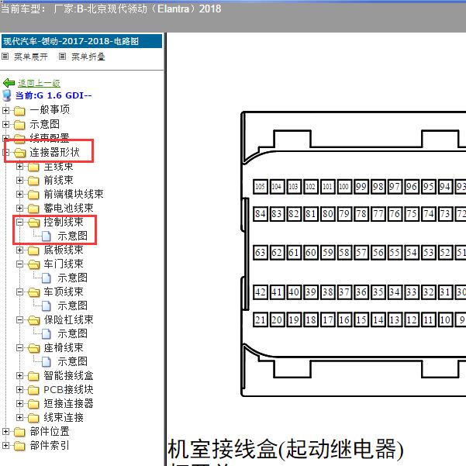The image size is (466, 466).
Task: Open 示意图 under 车门线束
Action: (73, 278)
